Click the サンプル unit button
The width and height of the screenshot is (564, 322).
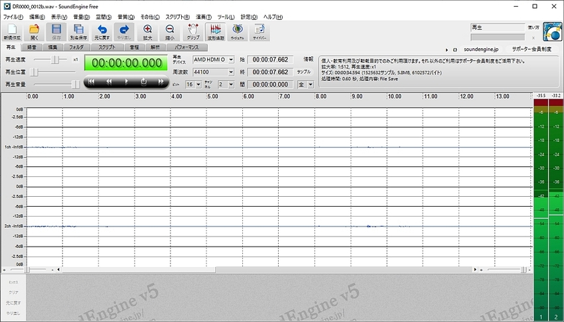(304, 72)
